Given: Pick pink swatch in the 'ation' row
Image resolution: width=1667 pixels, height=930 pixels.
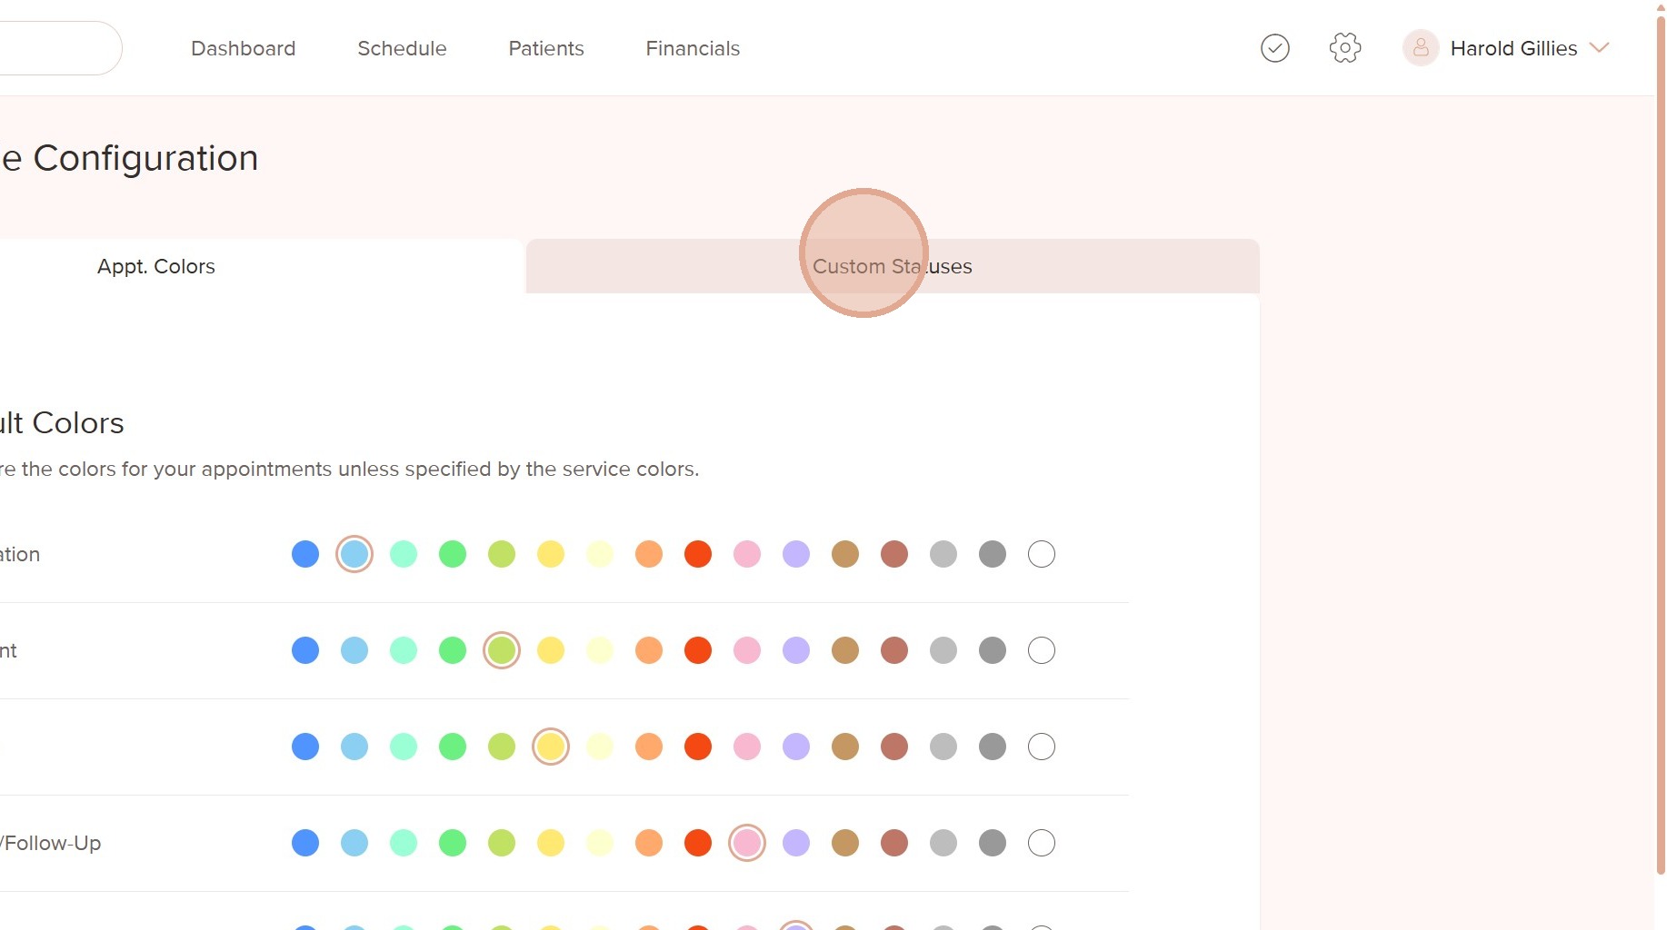Looking at the screenshot, I should (747, 554).
